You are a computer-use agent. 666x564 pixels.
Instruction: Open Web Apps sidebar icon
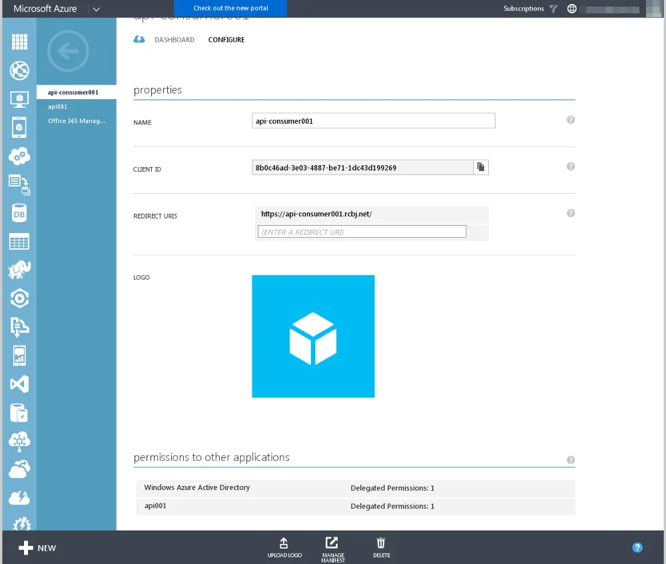[19, 71]
